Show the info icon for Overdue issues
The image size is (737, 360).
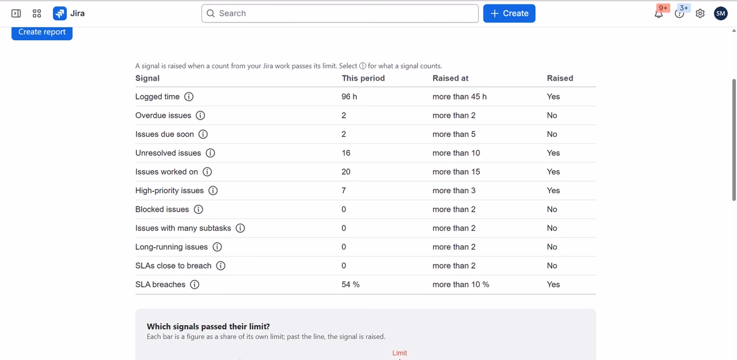click(x=200, y=116)
